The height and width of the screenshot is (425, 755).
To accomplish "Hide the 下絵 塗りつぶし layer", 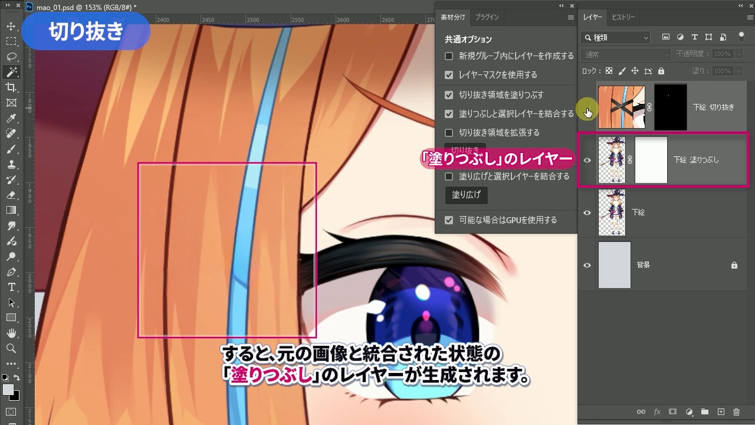I will [587, 160].
